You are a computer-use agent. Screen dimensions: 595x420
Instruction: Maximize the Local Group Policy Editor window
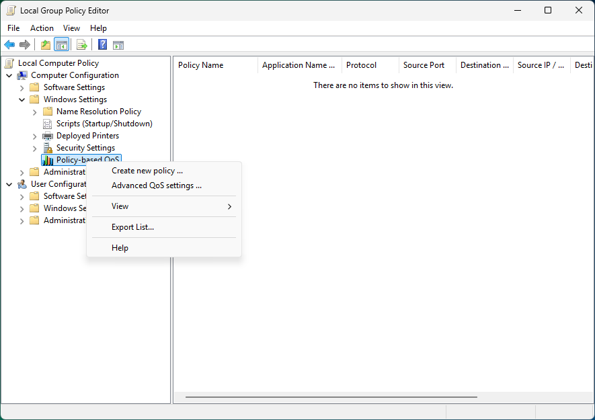pos(548,10)
